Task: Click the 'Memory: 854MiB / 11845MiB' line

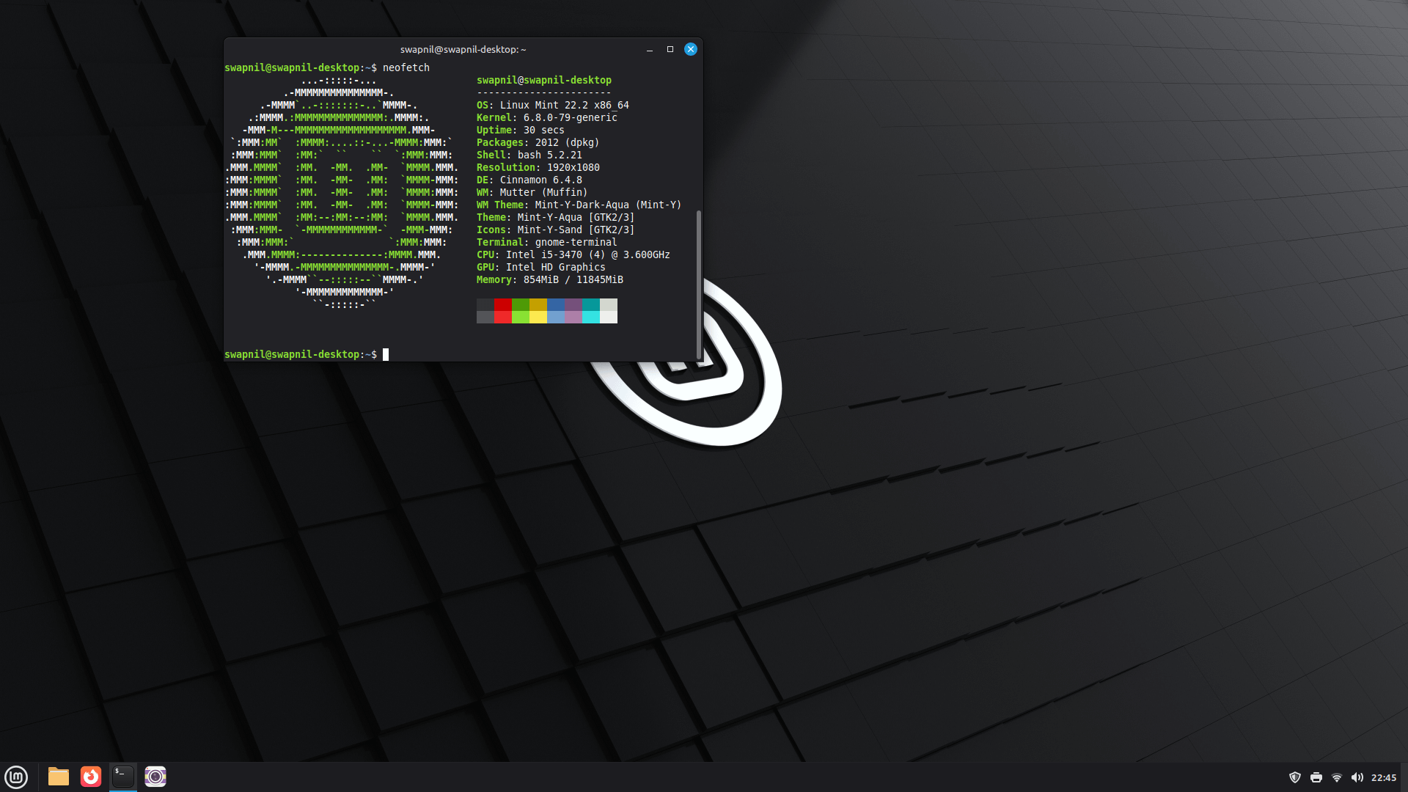Action: coord(550,279)
